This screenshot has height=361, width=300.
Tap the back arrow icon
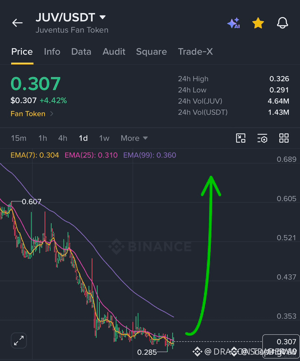17,23
